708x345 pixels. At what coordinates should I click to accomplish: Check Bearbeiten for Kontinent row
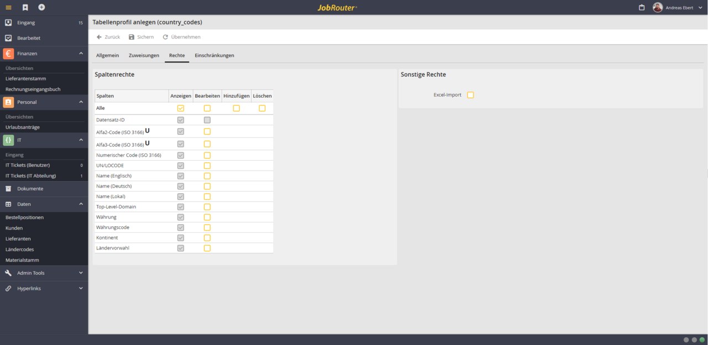(x=207, y=238)
